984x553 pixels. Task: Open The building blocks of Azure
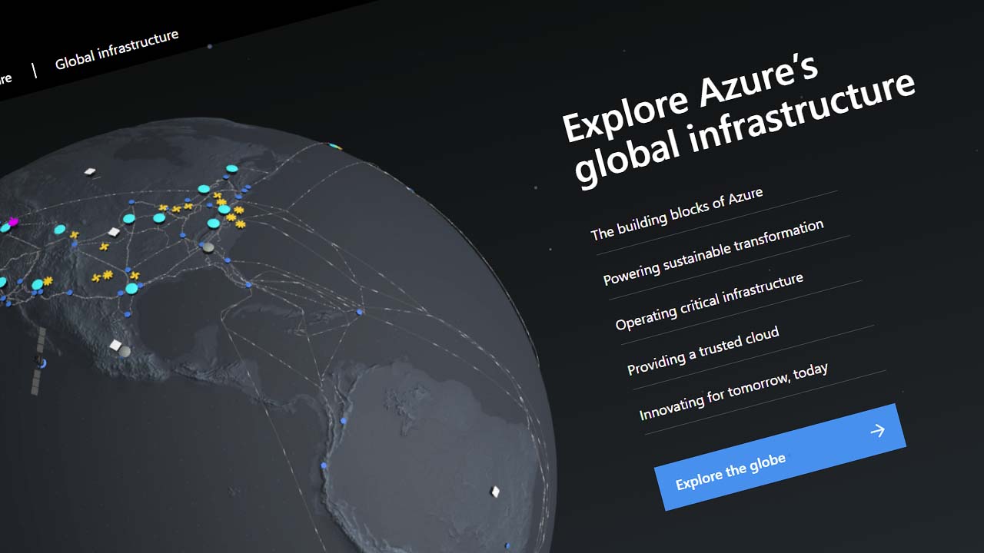click(x=676, y=214)
